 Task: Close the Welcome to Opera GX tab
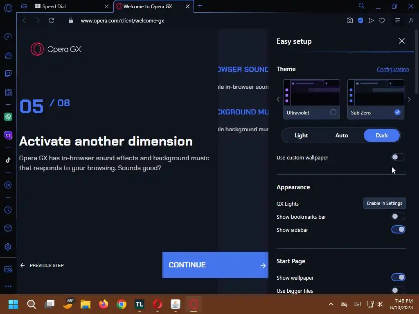187,7
